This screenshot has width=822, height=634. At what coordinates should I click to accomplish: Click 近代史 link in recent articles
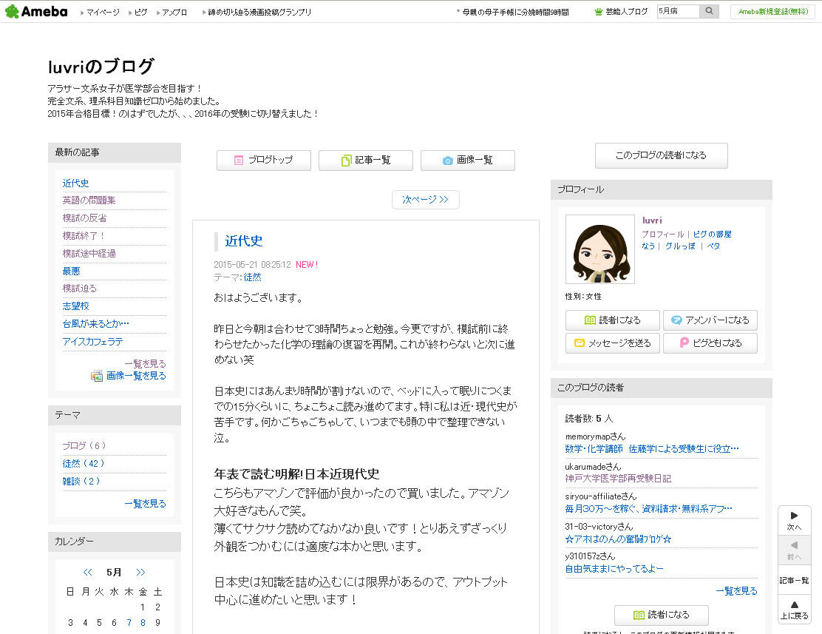pos(76,183)
